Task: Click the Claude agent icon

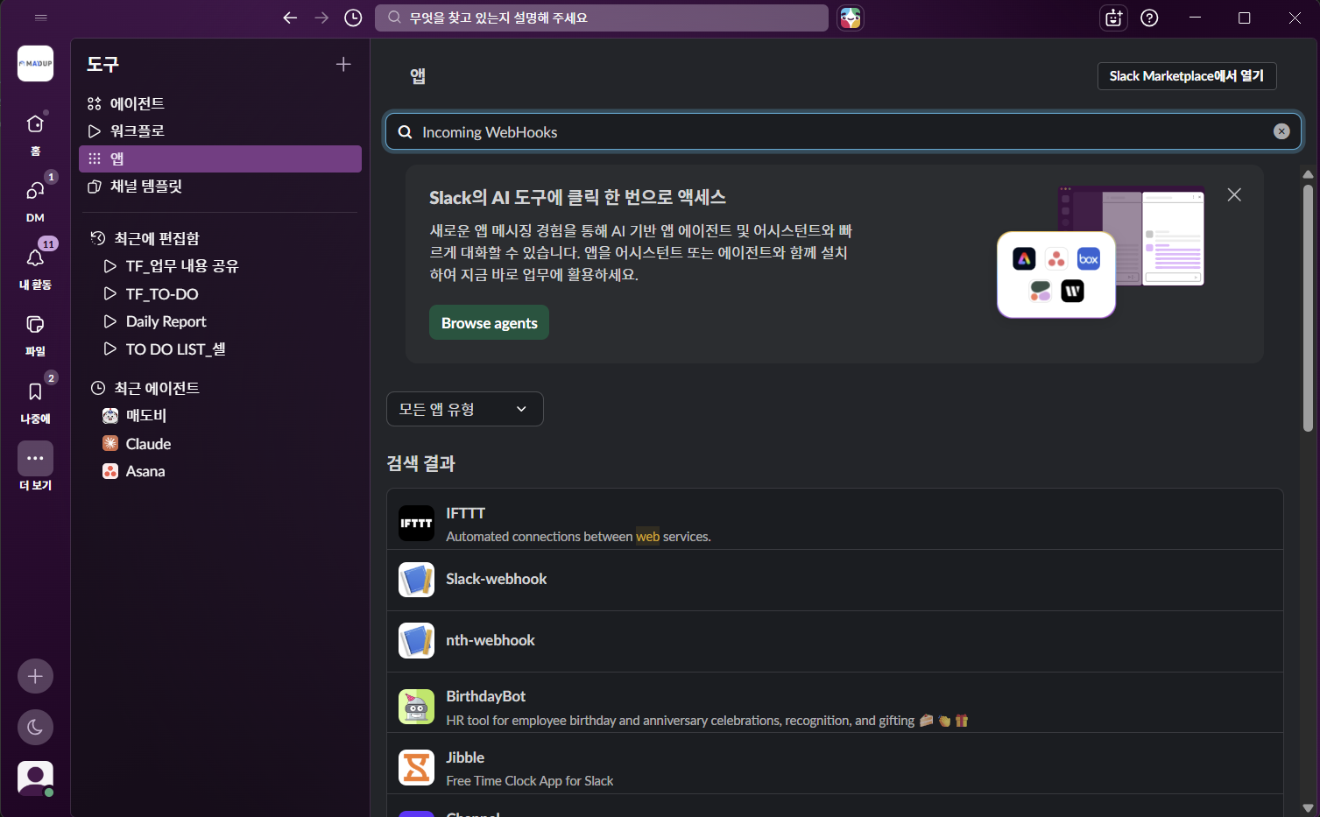Action: (x=110, y=444)
